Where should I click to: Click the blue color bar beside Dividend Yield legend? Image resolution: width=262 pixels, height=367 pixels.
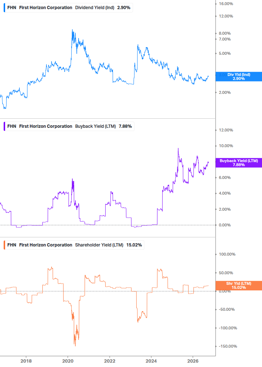coord(4,8)
